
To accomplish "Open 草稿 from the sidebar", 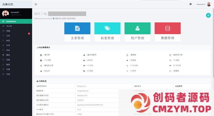I will pos(8,31).
